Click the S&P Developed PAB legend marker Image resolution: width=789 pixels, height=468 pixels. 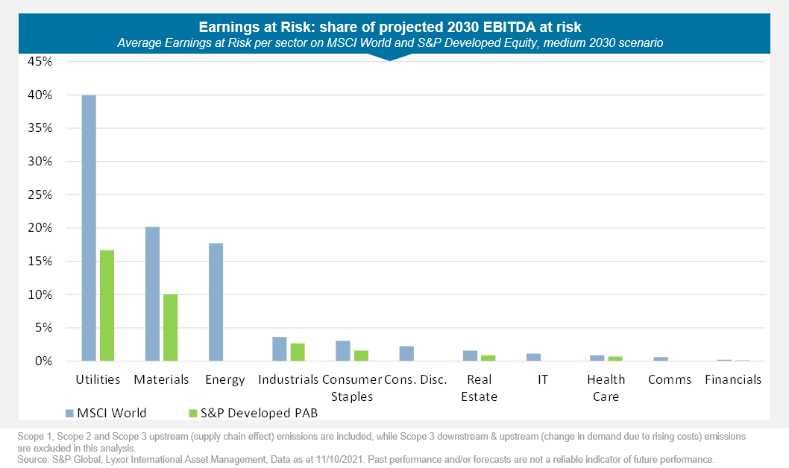[x=192, y=412]
